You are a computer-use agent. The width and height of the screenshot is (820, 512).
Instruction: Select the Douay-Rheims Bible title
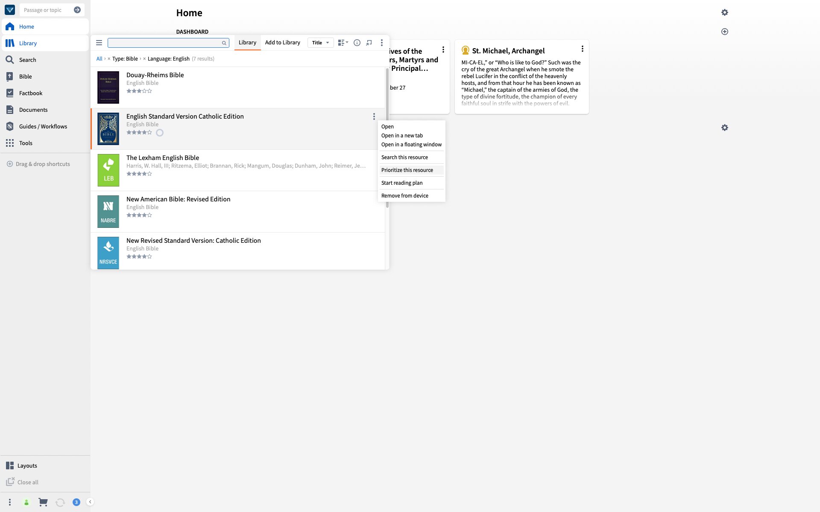click(x=155, y=75)
